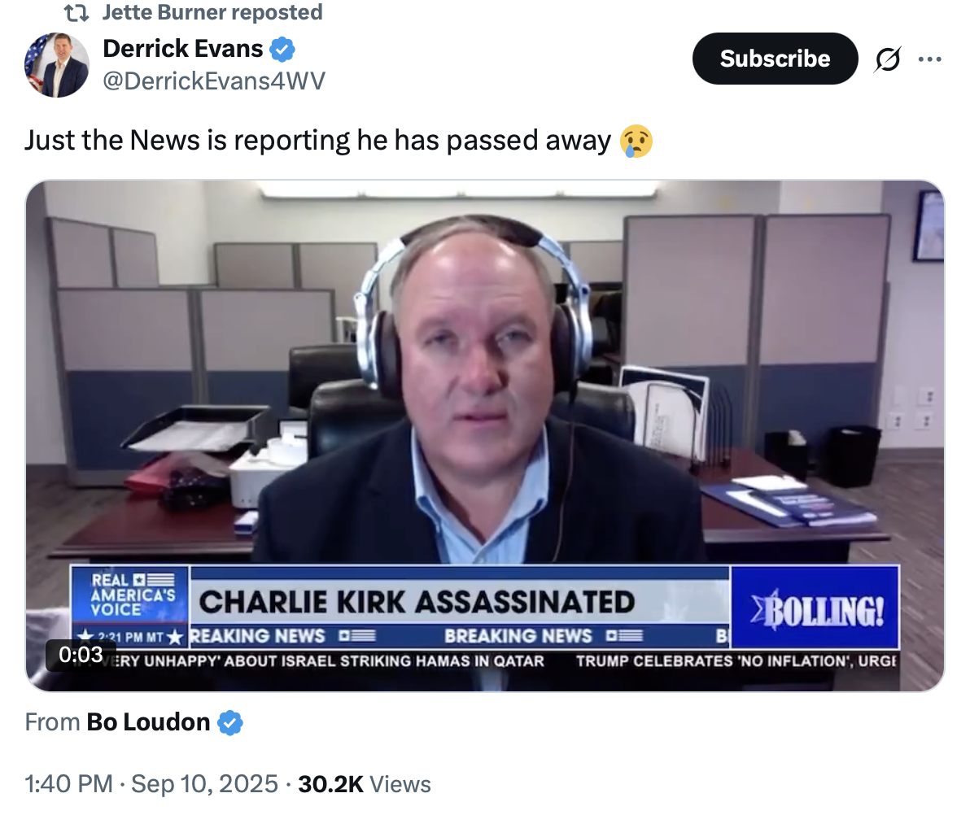Image resolution: width=970 pixels, height=815 pixels.
Task: Click Derrick Evans blue verified badge
Action: 282,49
